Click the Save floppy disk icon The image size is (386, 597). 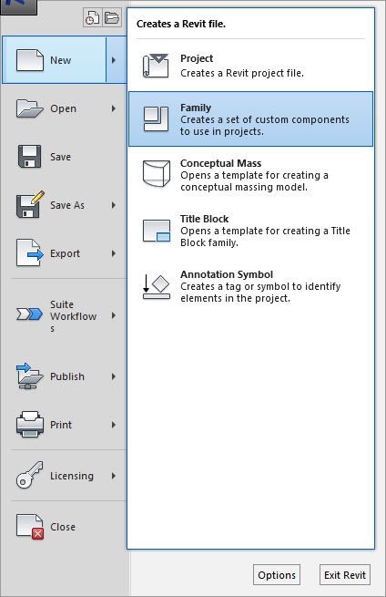click(x=30, y=157)
